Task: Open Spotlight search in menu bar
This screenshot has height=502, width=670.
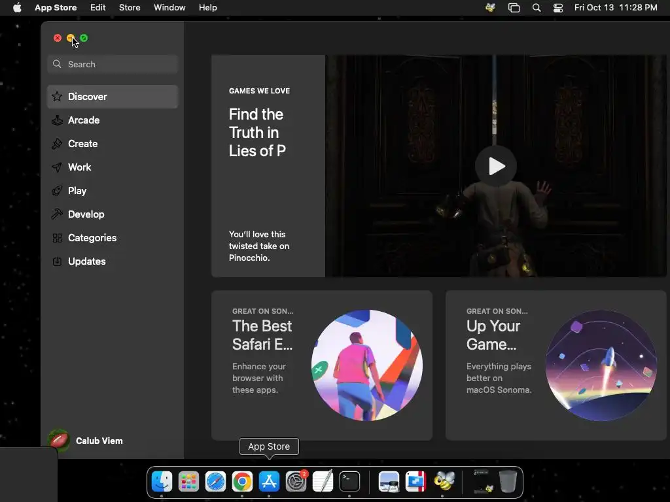Action: point(537,8)
